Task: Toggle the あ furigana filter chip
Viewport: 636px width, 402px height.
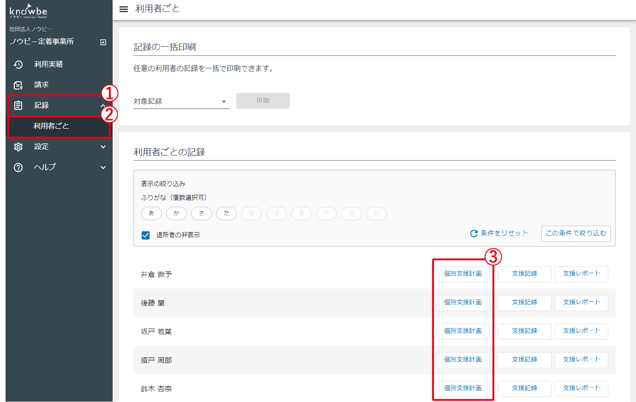Action: click(x=151, y=213)
